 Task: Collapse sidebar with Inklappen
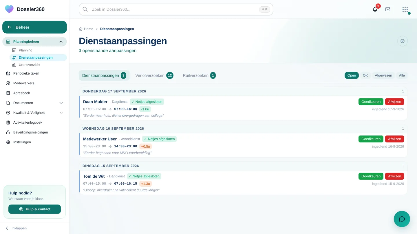pos(16,228)
